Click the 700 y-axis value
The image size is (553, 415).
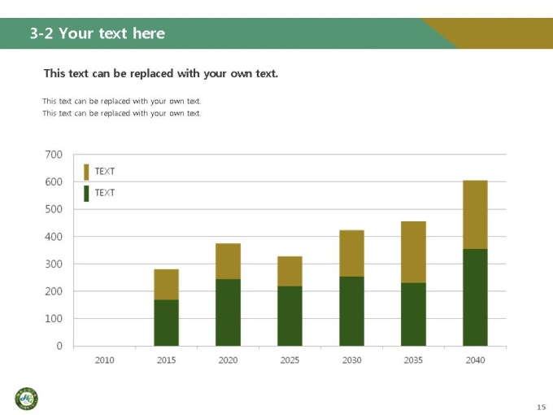pos(54,155)
